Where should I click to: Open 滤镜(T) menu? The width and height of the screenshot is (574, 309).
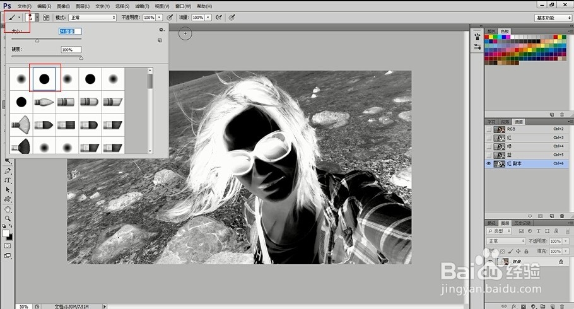142,6
